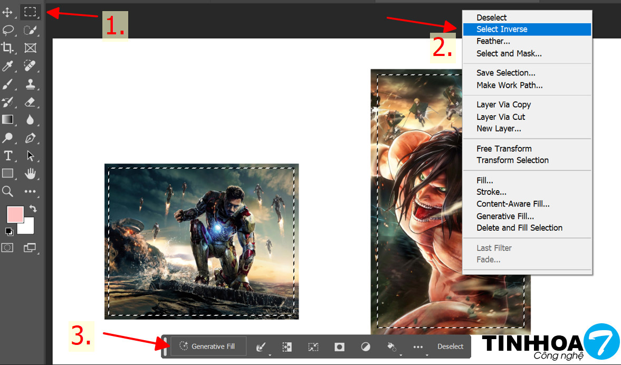Select the Rectangular Marquee tool
621x365 pixels.
point(30,12)
